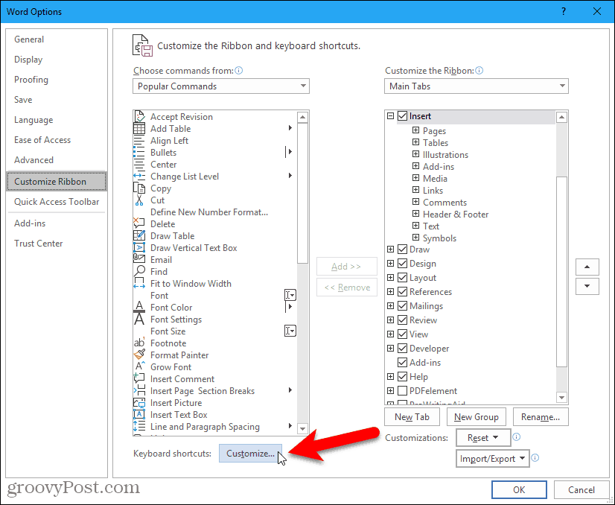This screenshot has height=505, width=615.
Task: Click the Font Settings icon
Action: pyautogui.click(x=139, y=319)
